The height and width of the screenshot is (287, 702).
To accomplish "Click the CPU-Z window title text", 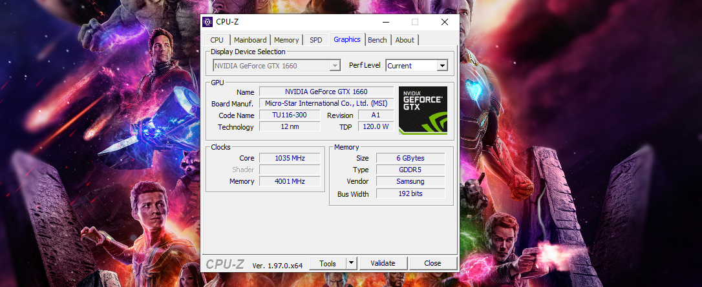I will click(x=228, y=22).
